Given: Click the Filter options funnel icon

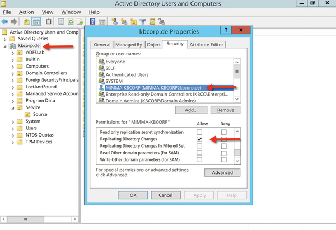Looking at the screenshot, I should pyautogui.click(x=143, y=21).
